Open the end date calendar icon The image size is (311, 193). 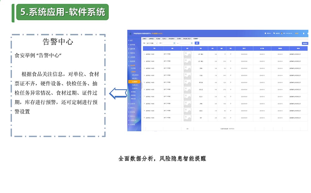(x=191, y=43)
